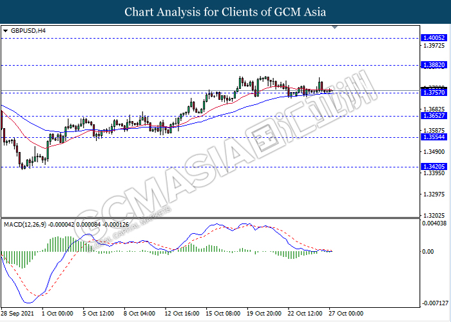This screenshot has width=451, height=322.
Task: Click the -0.007127 MACD scale value
Action: [x=435, y=303]
